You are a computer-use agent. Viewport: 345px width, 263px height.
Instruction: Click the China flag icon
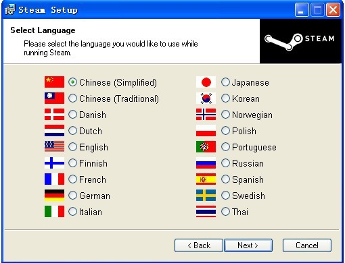point(54,82)
